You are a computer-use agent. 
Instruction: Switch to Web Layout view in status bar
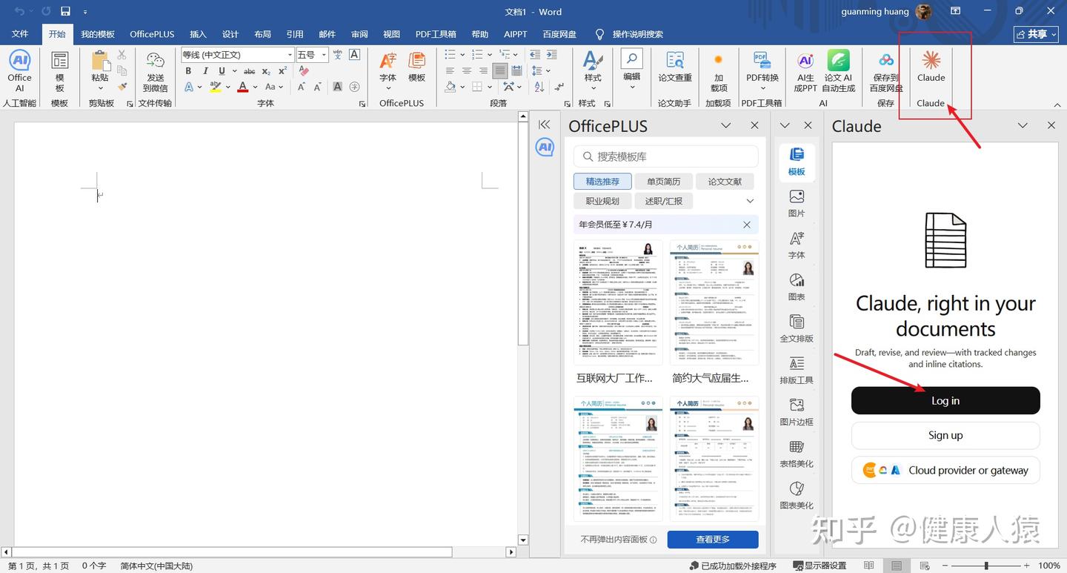coord(923,566)
